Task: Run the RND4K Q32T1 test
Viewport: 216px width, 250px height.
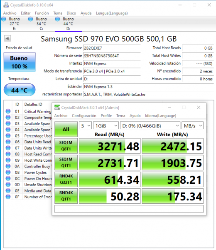Action: [66, 179]
